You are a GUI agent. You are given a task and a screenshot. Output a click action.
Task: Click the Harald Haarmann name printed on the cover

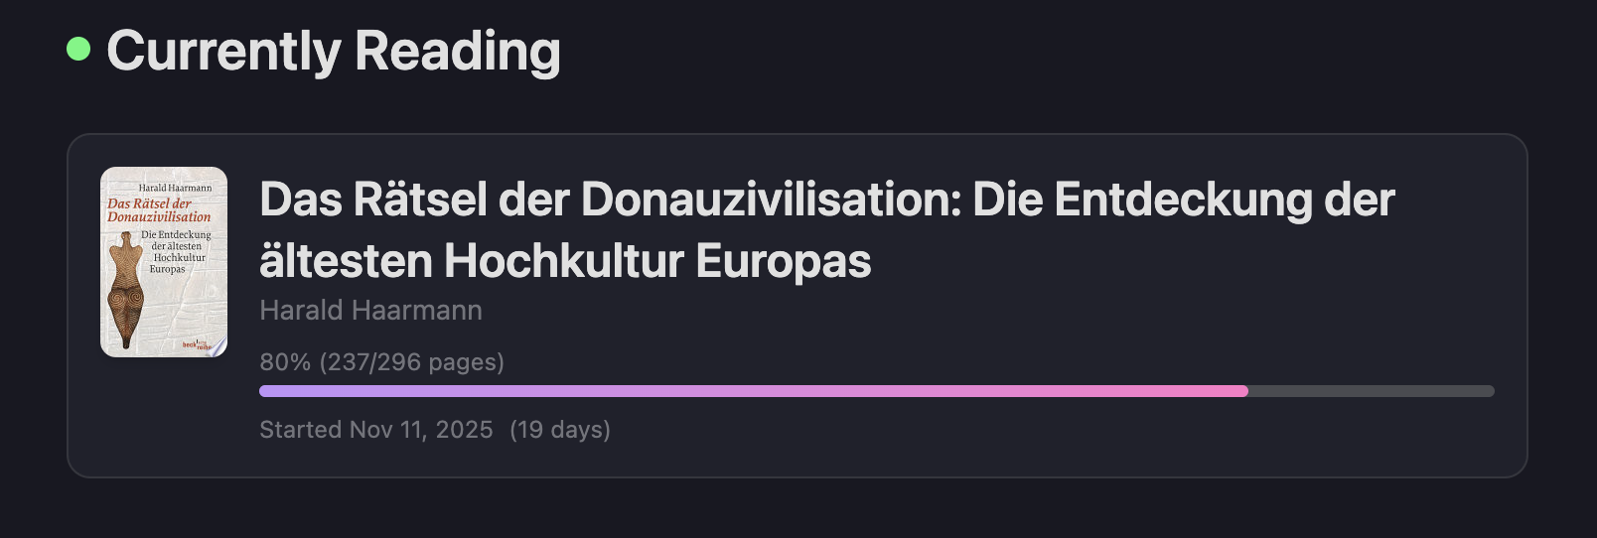175,188
